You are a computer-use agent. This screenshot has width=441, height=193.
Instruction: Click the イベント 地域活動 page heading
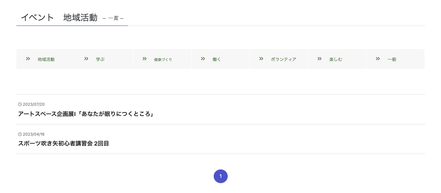(x=59, y=18)
